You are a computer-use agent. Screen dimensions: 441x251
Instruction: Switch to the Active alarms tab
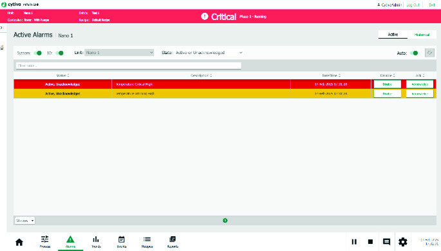(393, 34)
